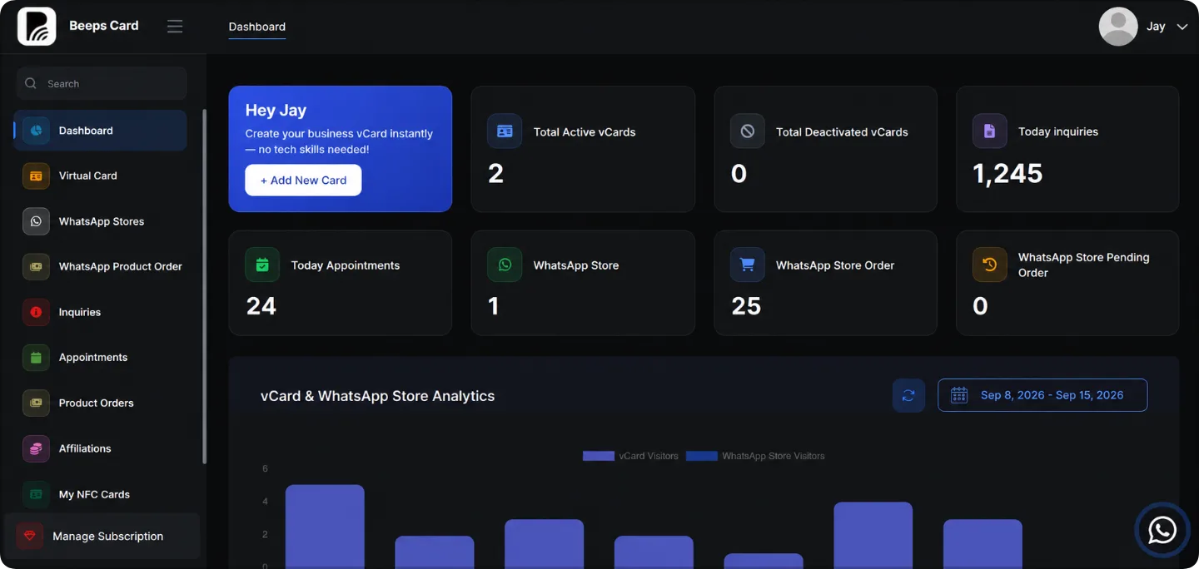Click the Today inquiries label
Viewport: 1199px width, 569px height.
click(1058, 131)
